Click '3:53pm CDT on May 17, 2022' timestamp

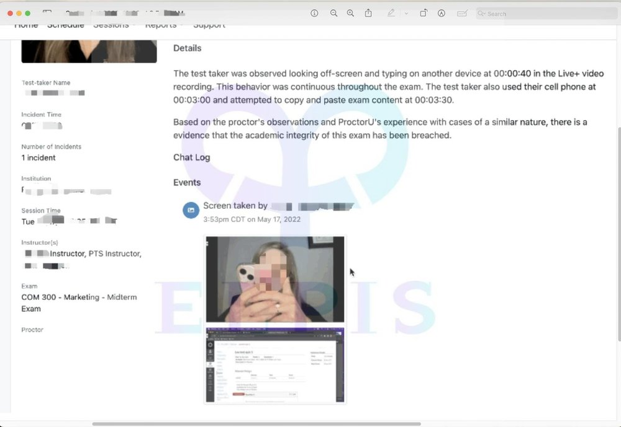point(252,219)
